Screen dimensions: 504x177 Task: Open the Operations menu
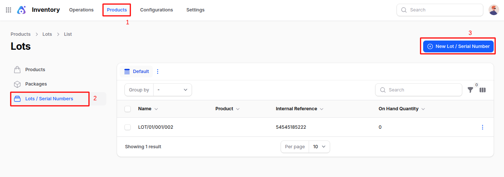81,10
